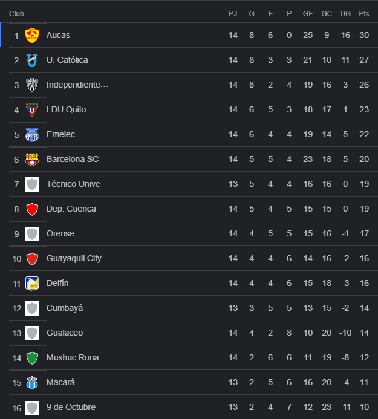The height and width of the screenshot is (419, 378).
Task: Open the Gualaceo team link
Action: pos(65,333)
